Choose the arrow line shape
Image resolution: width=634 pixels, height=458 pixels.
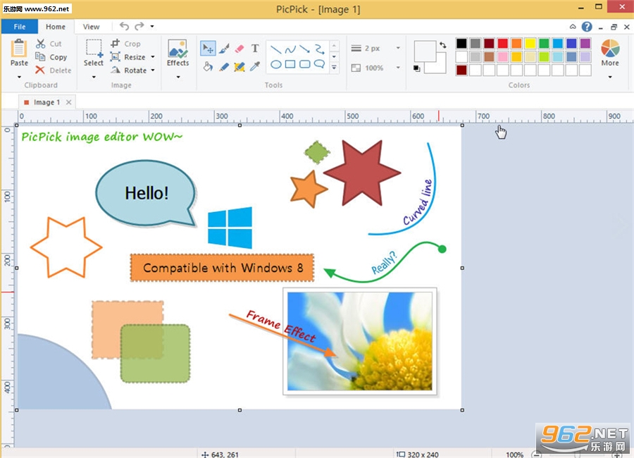click(305, 49)
